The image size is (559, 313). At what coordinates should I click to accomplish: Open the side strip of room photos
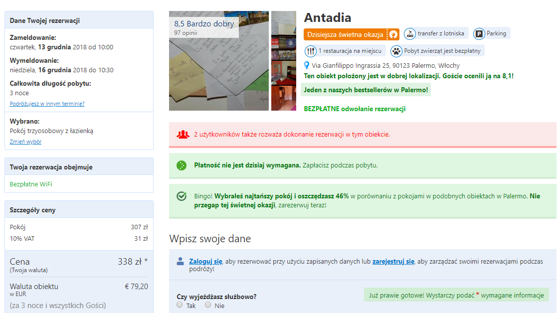(283, 61)
